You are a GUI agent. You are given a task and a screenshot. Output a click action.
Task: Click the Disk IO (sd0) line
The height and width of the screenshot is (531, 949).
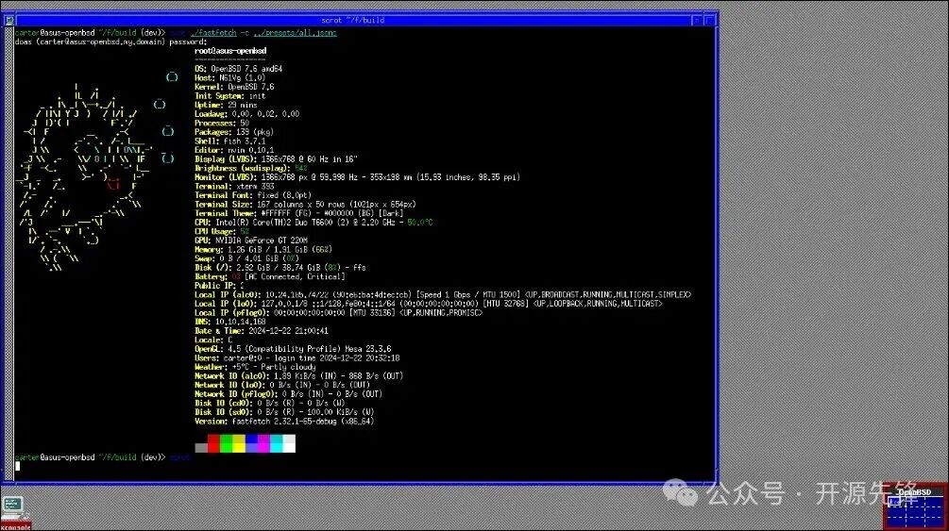pos(284,412)
